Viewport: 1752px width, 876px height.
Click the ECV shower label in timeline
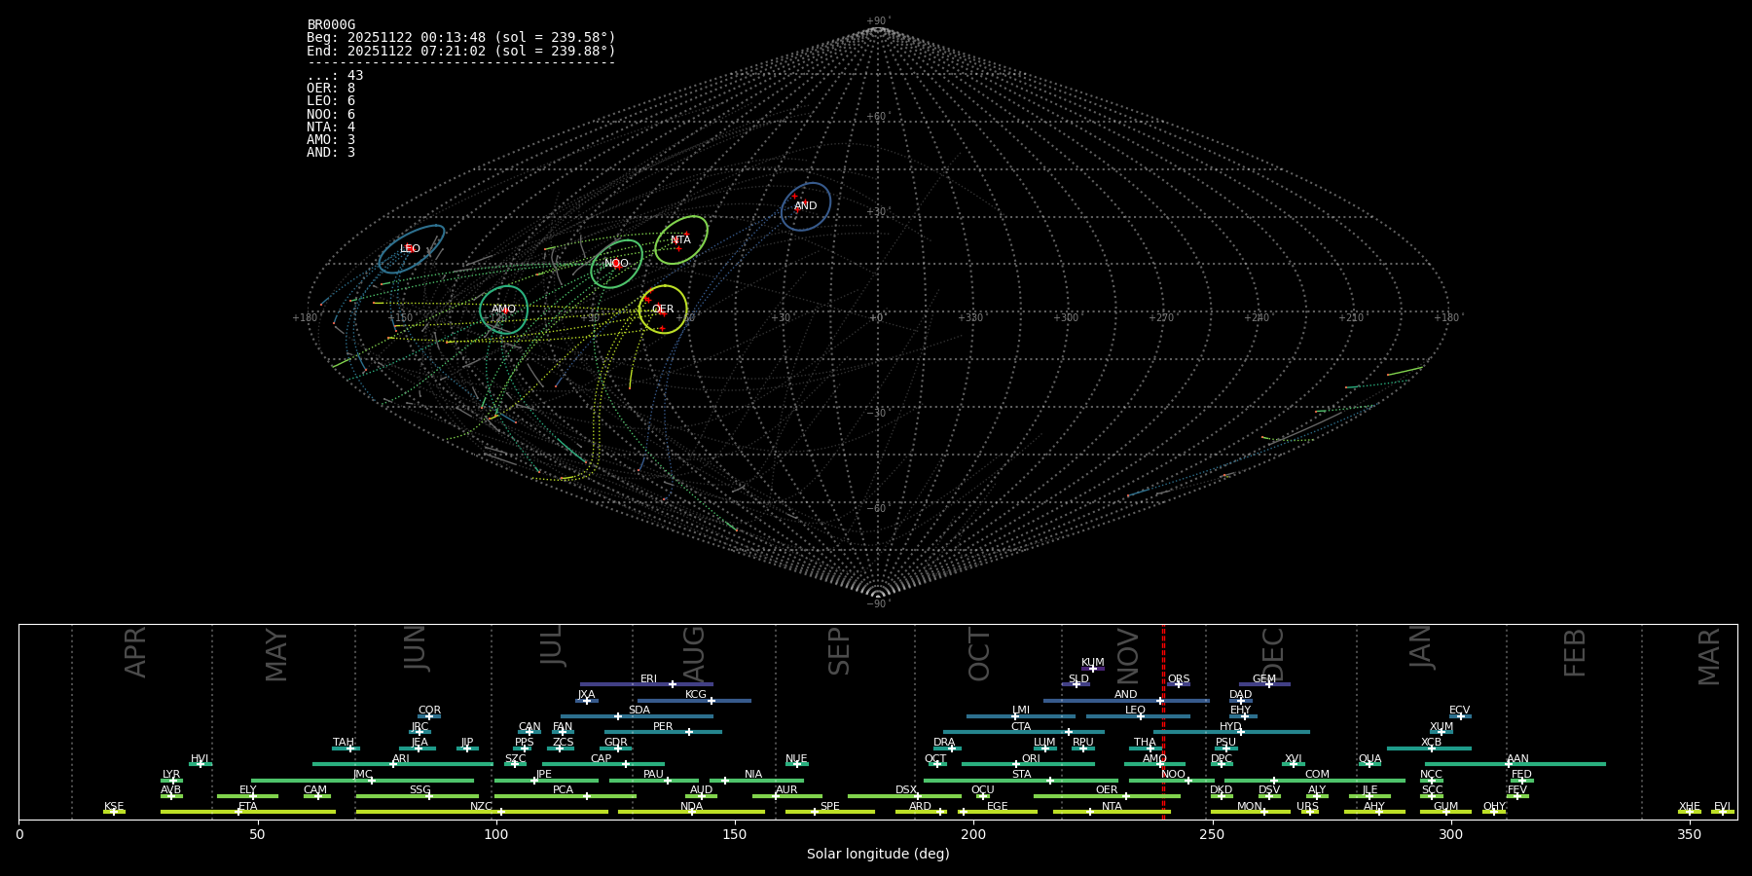click(1459, 710)
